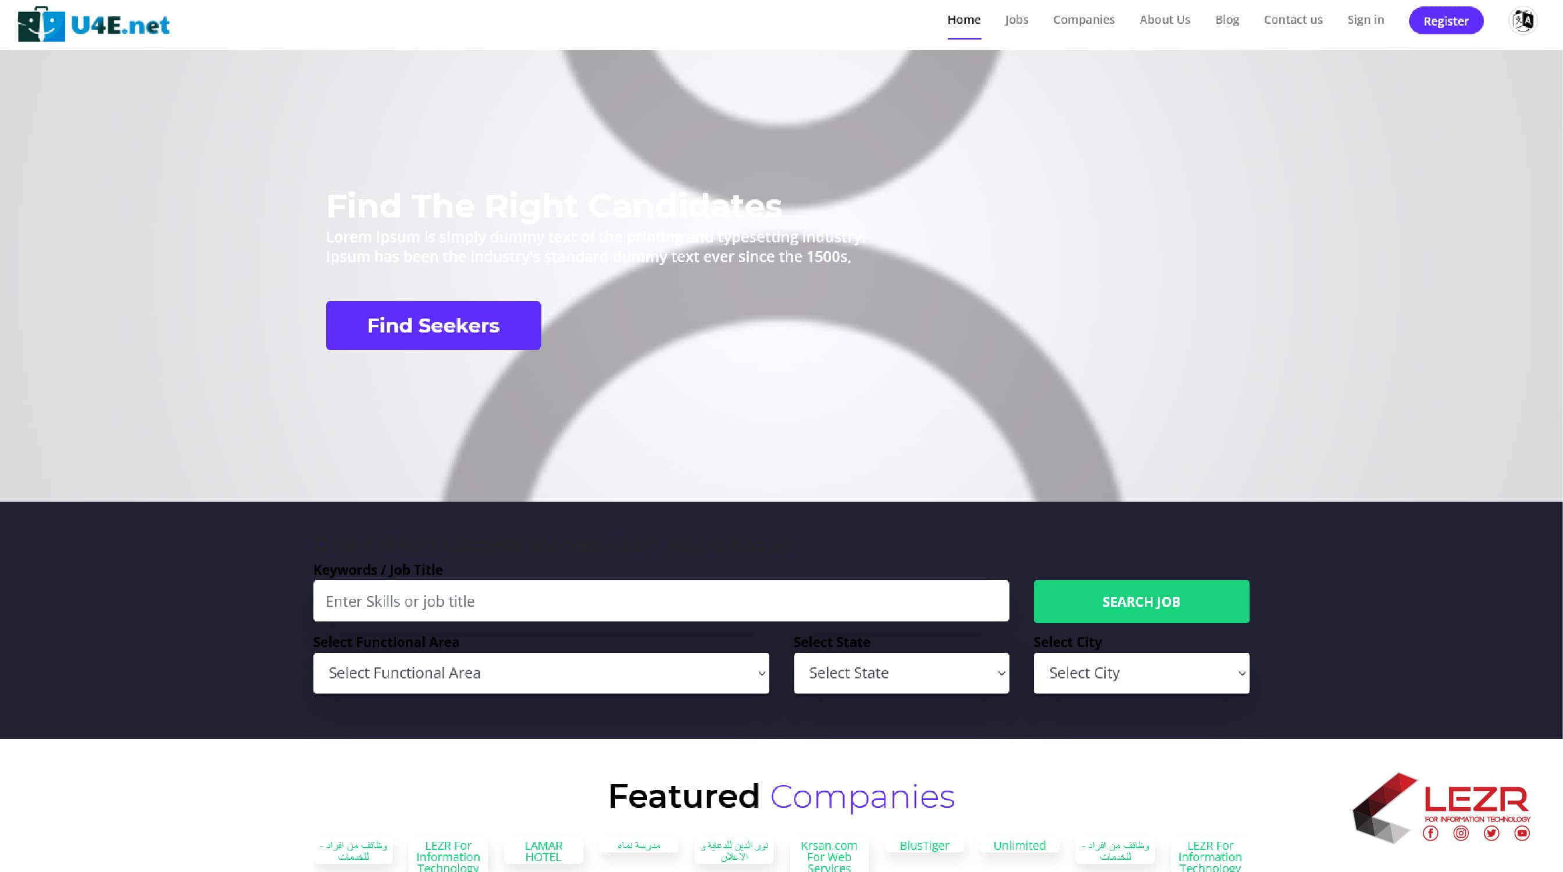Open the Jobs menu item
Viewport: 1563px width, 872px height.
pos(1016,19)
